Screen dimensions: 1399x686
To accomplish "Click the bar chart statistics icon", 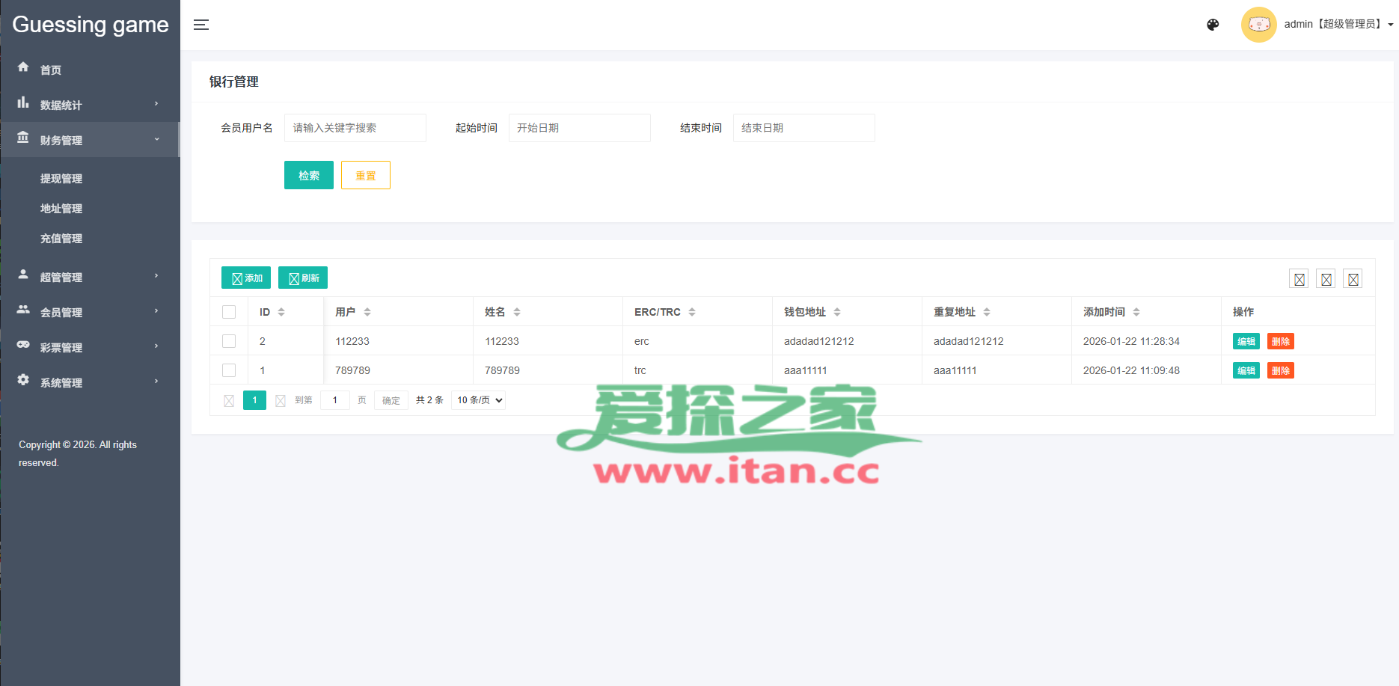I will tap(23, 102).
